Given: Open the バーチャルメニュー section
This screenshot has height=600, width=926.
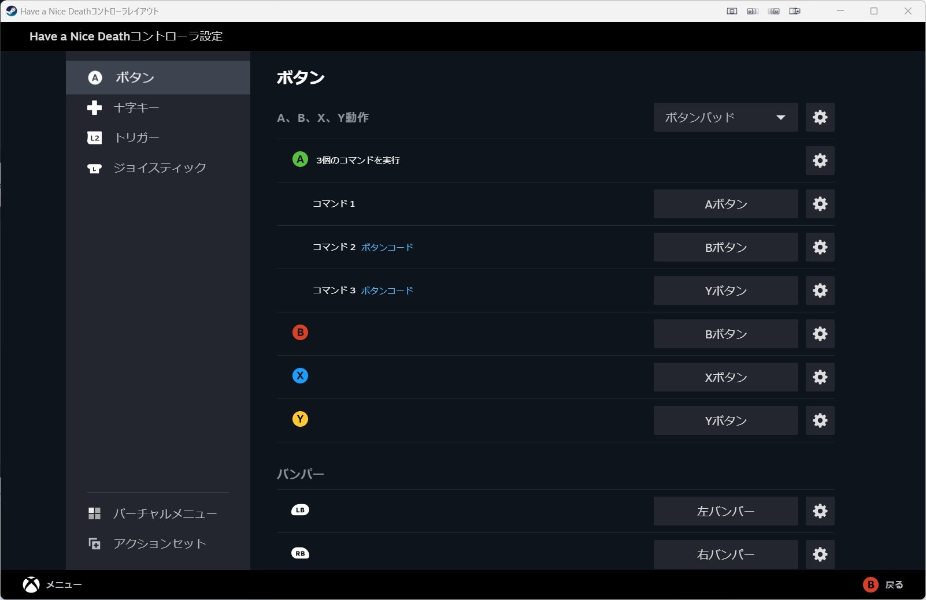Looking at the screenshot, I should click(x=158, y=513).
